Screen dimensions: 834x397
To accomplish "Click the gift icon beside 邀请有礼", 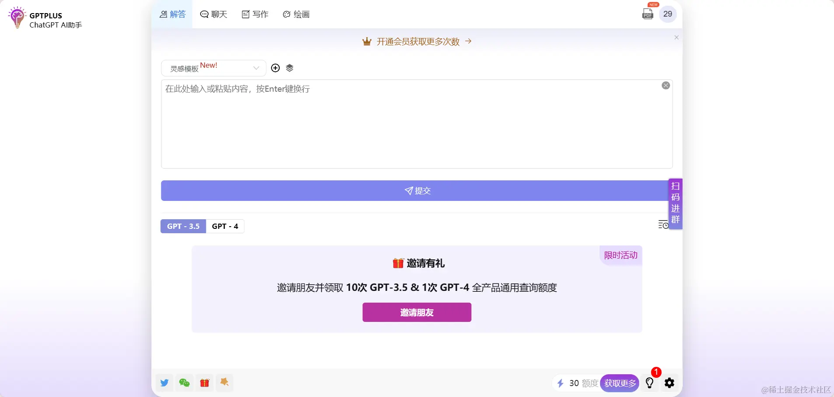I will pyautogui.click(x=398, y=263).
